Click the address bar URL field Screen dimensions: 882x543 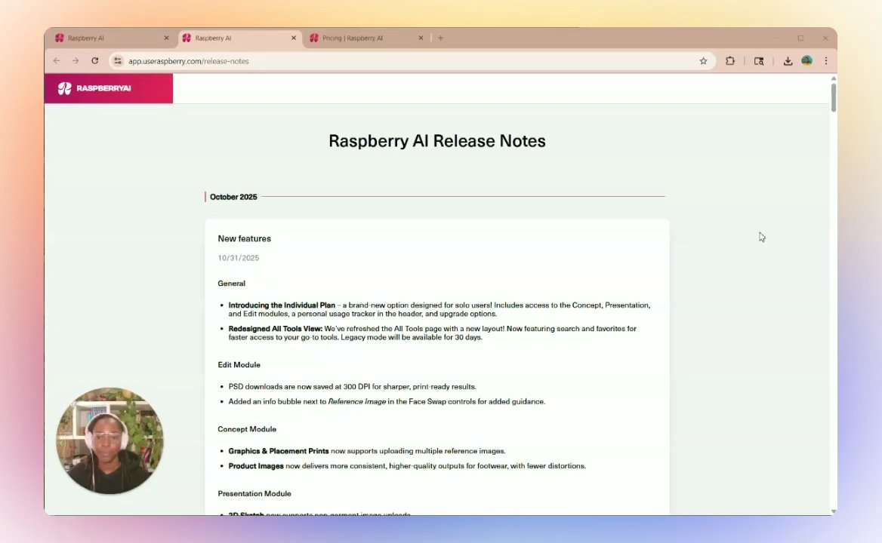411,60
